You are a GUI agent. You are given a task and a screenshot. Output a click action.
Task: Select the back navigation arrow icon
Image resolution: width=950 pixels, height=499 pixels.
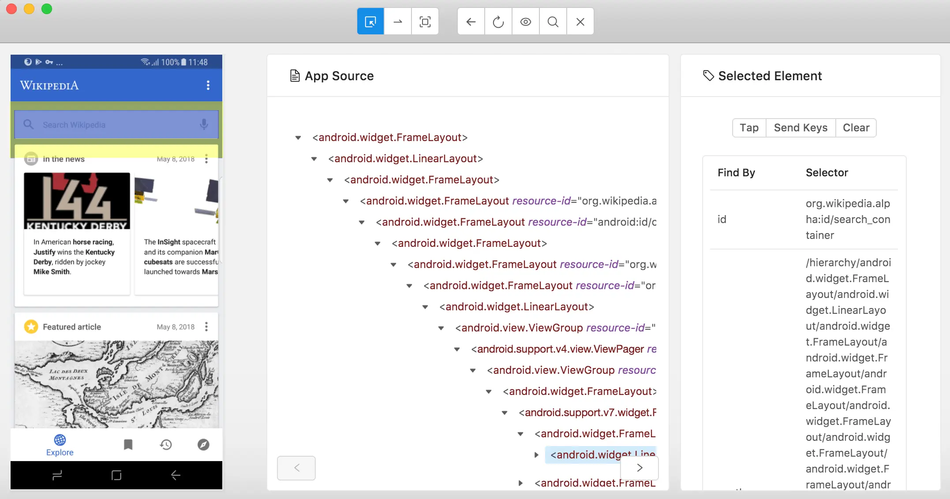point(471,21)
